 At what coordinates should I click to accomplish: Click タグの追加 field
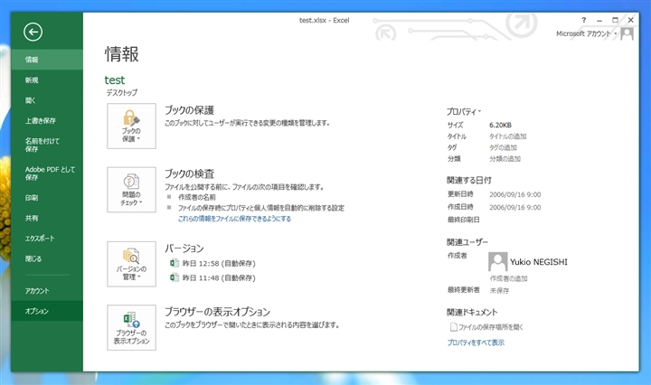[x=503, y=147]
